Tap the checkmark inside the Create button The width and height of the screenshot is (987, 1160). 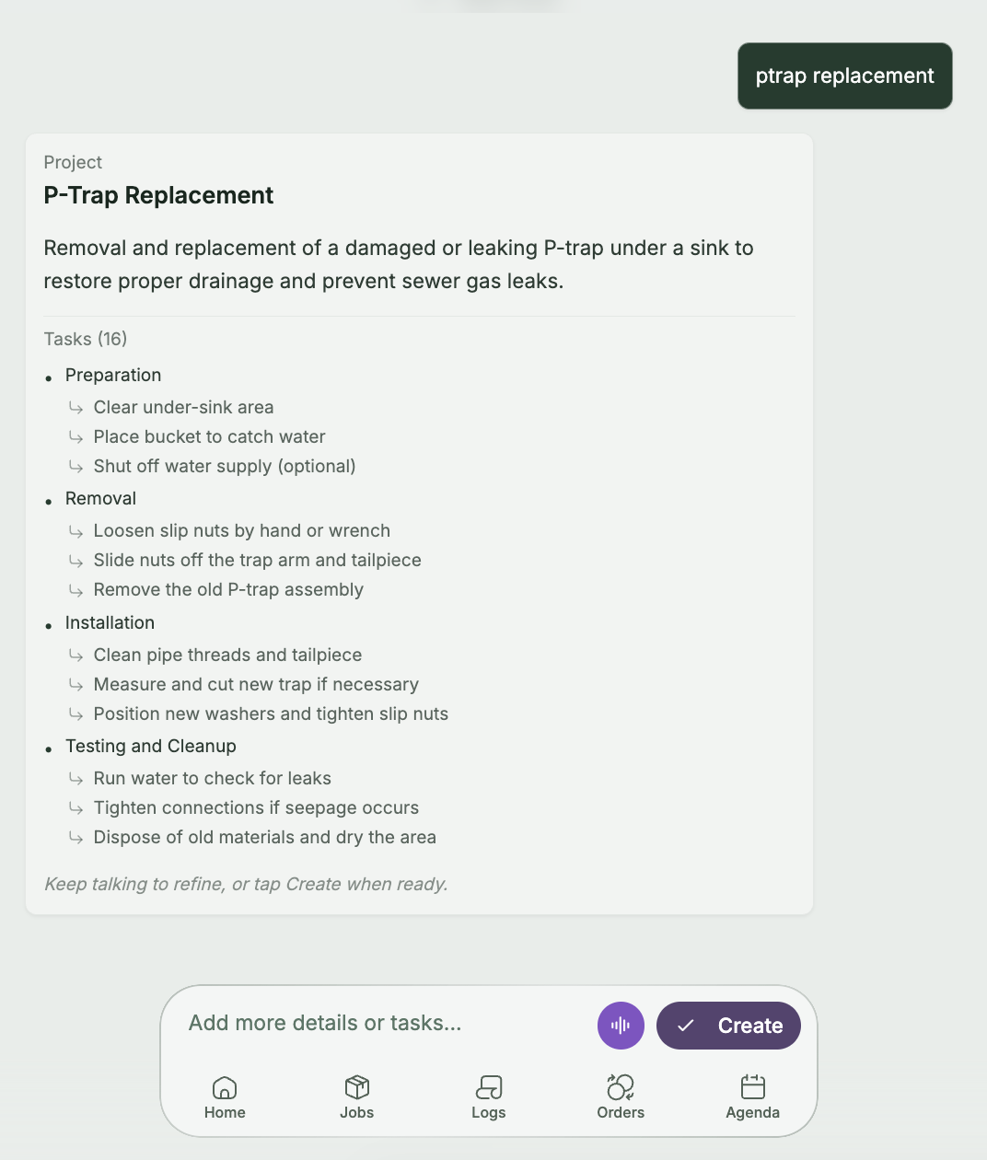point(686,1025)
